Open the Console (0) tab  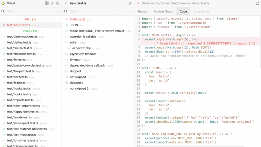point(201,11)
